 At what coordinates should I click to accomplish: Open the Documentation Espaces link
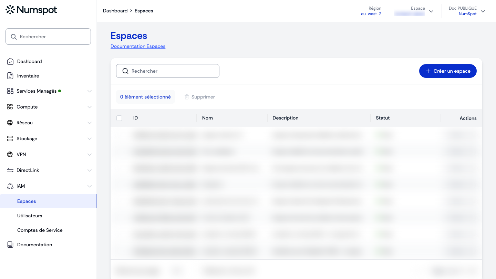(x=138, y=46)
